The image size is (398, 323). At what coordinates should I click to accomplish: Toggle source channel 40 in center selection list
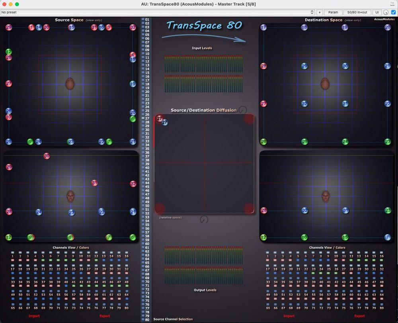click(143, 168)
